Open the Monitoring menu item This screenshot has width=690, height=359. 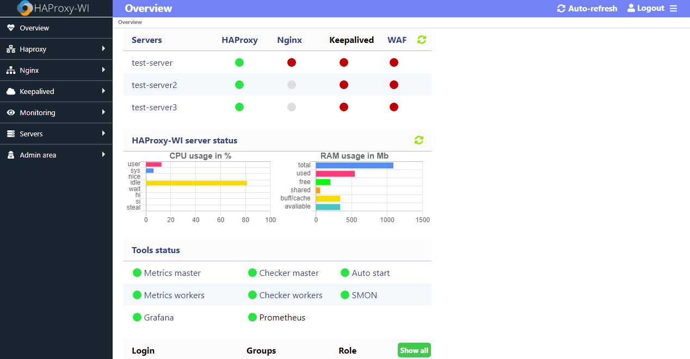click(56, 112)
